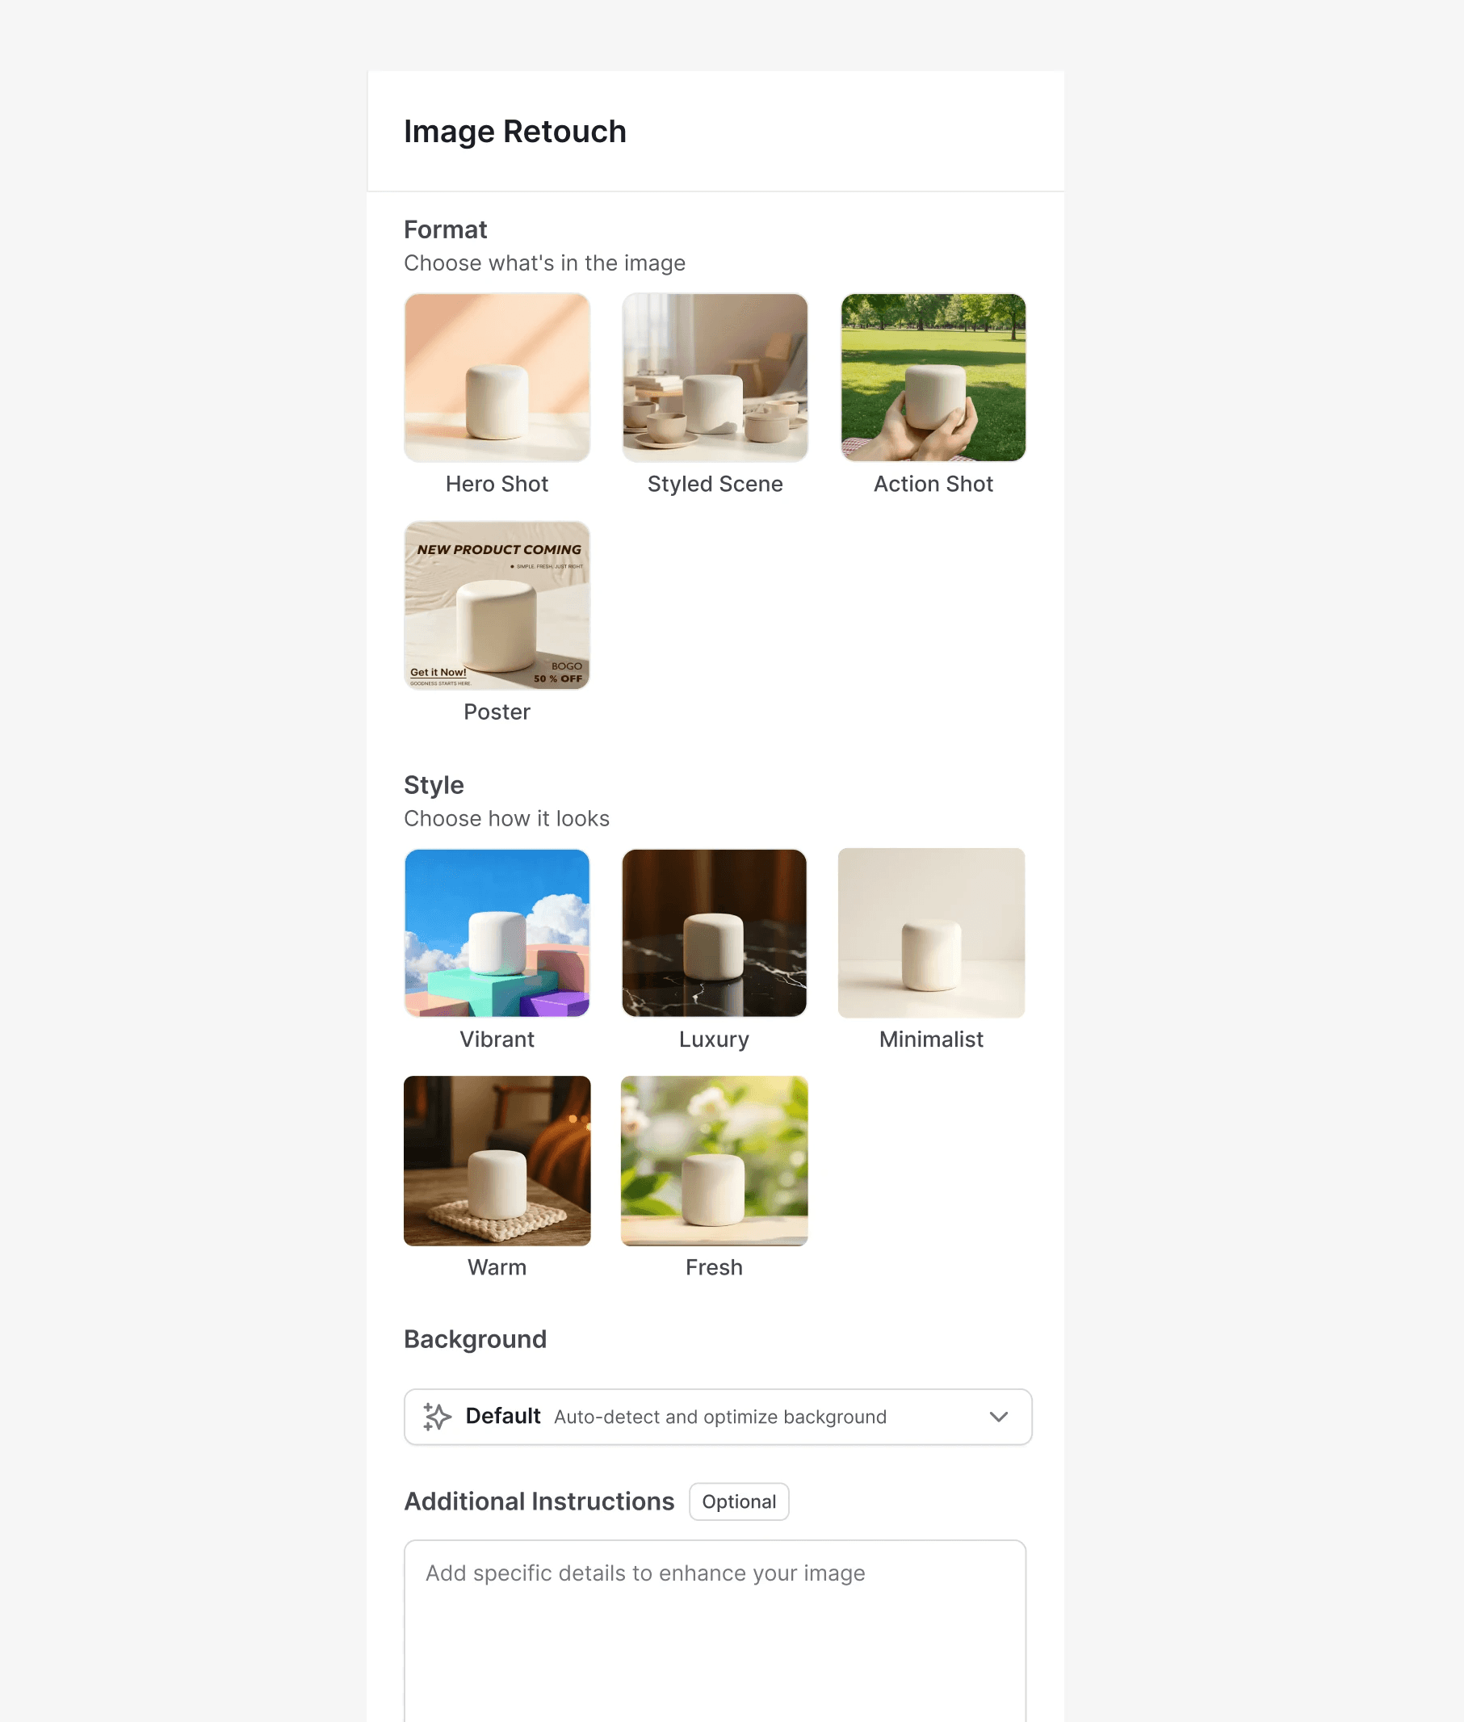This screenshot has height=1722, width=1464.
Task: Select the Poster format thumbnail
Action: [497, 605]
